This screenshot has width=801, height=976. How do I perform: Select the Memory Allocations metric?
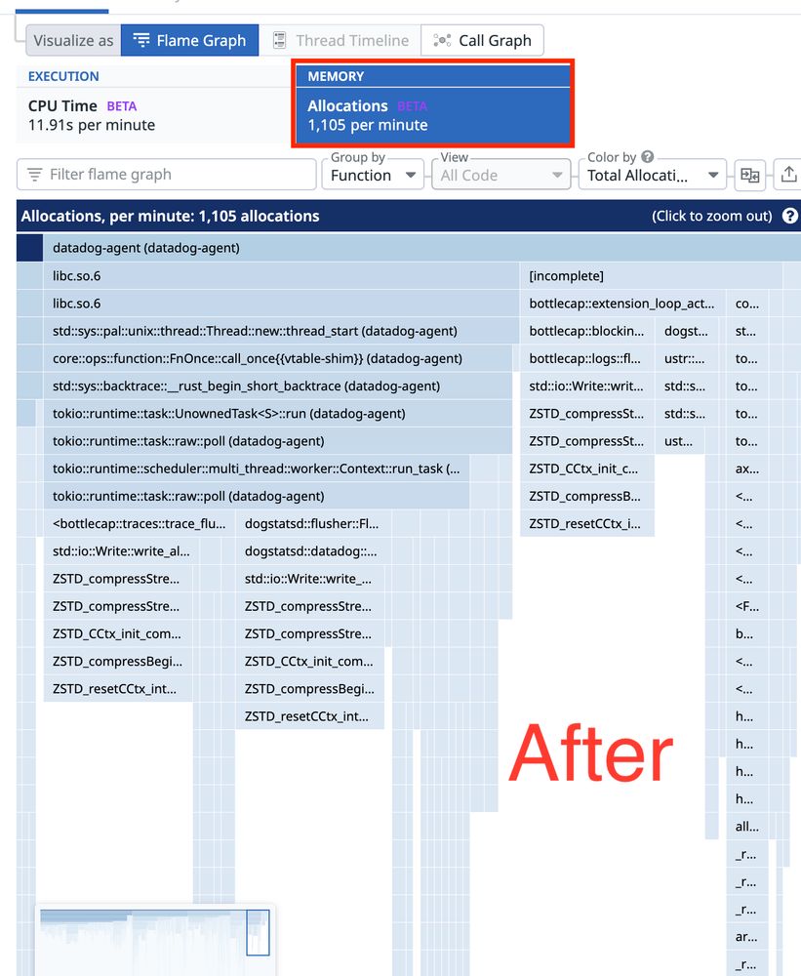pos(432,104)
